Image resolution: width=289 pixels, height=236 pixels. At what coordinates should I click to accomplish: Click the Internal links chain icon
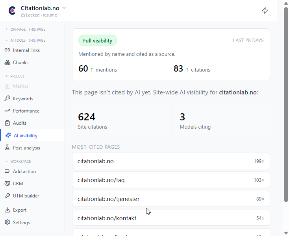point(7,50)
